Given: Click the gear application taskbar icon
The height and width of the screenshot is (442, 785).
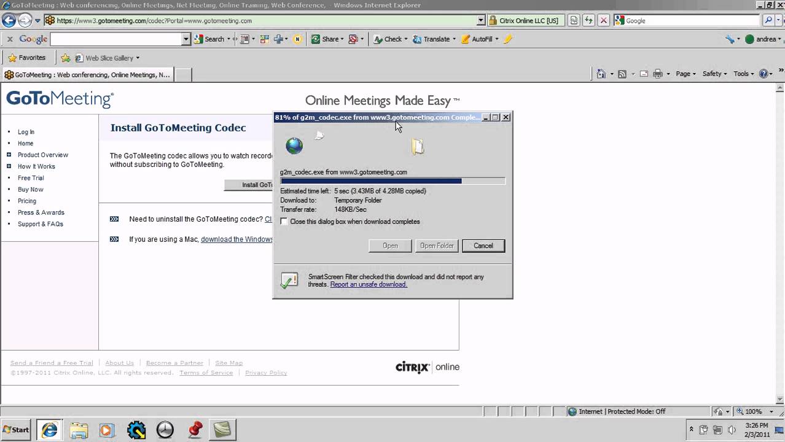Looking at the screenshot, I should tap(136, 430).
